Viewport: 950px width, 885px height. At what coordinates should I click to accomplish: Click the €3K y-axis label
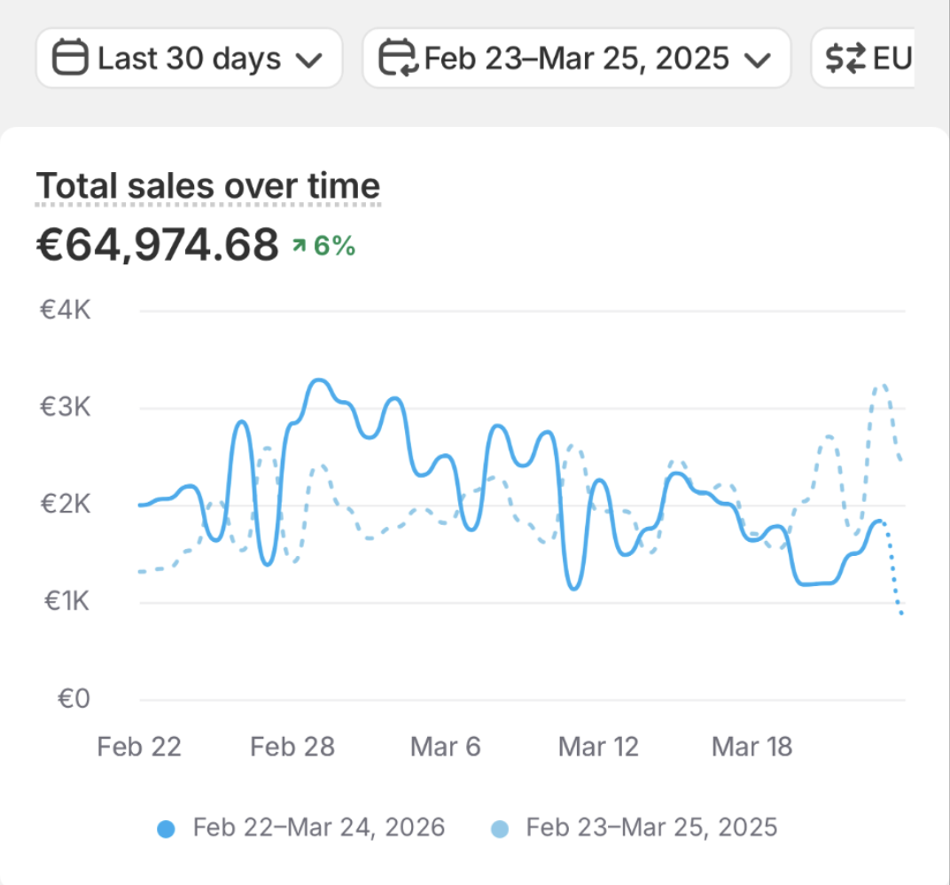[65, 408]
